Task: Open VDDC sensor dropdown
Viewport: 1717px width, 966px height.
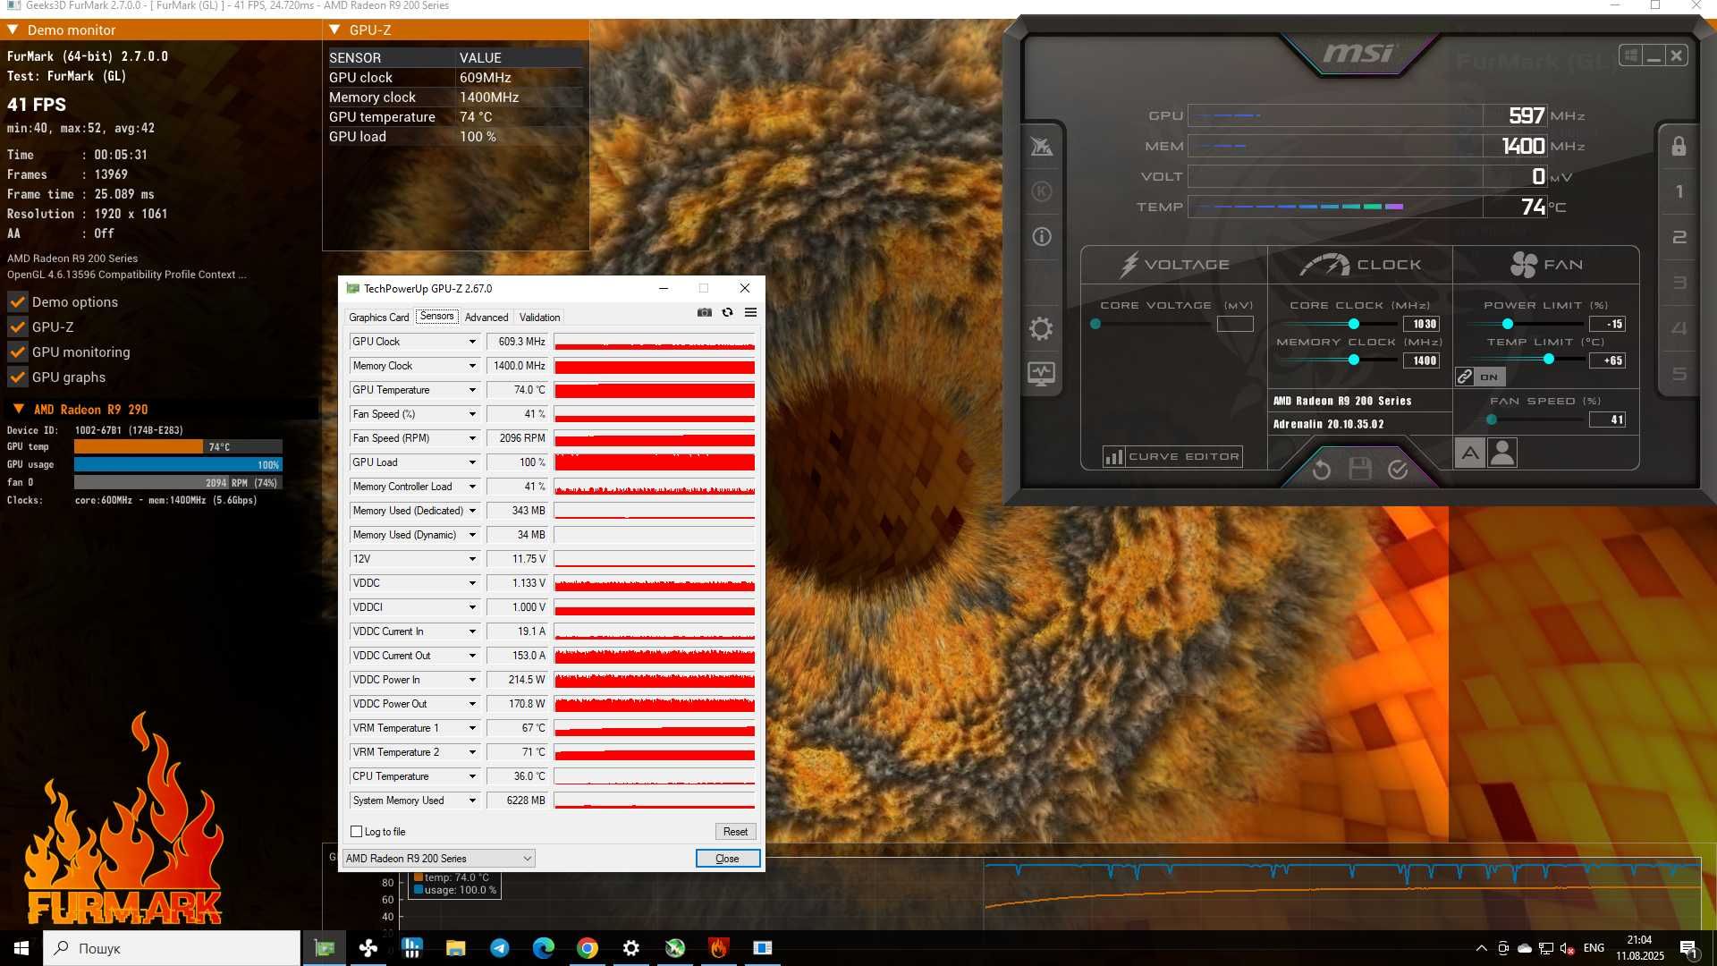Action: [x=472, y=583]
